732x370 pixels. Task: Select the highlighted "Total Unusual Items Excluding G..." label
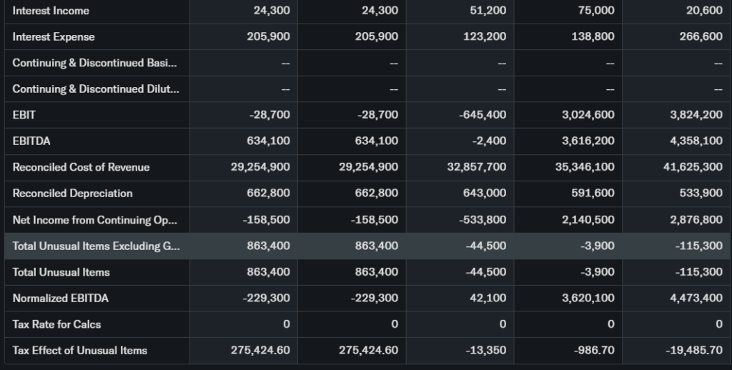click(x=96, y=246)
